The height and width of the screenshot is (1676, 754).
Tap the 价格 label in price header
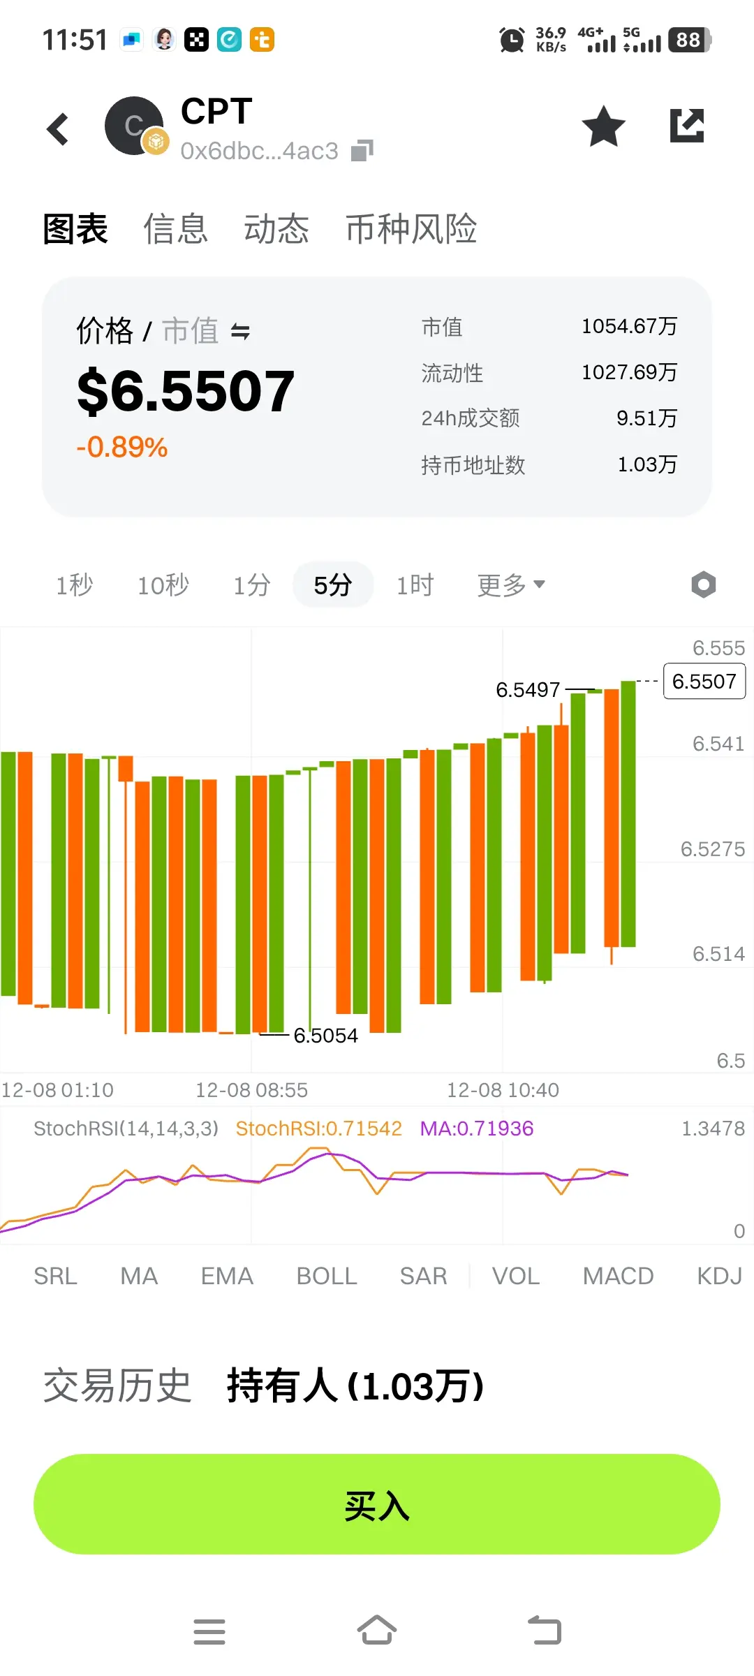[x=105, y=331]
